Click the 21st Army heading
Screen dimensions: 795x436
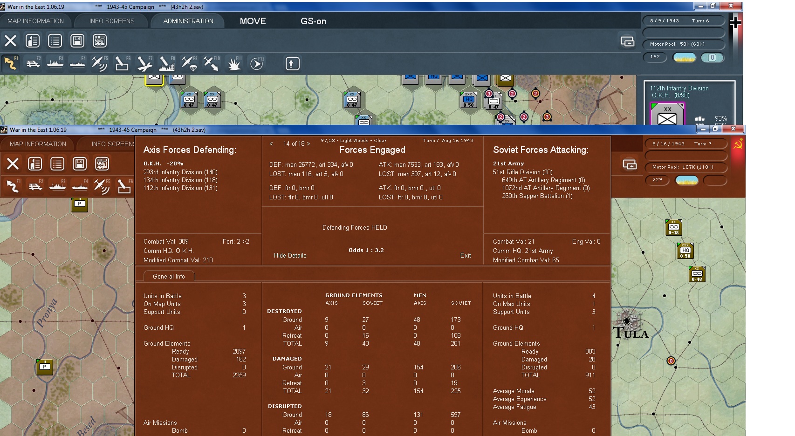508,163
